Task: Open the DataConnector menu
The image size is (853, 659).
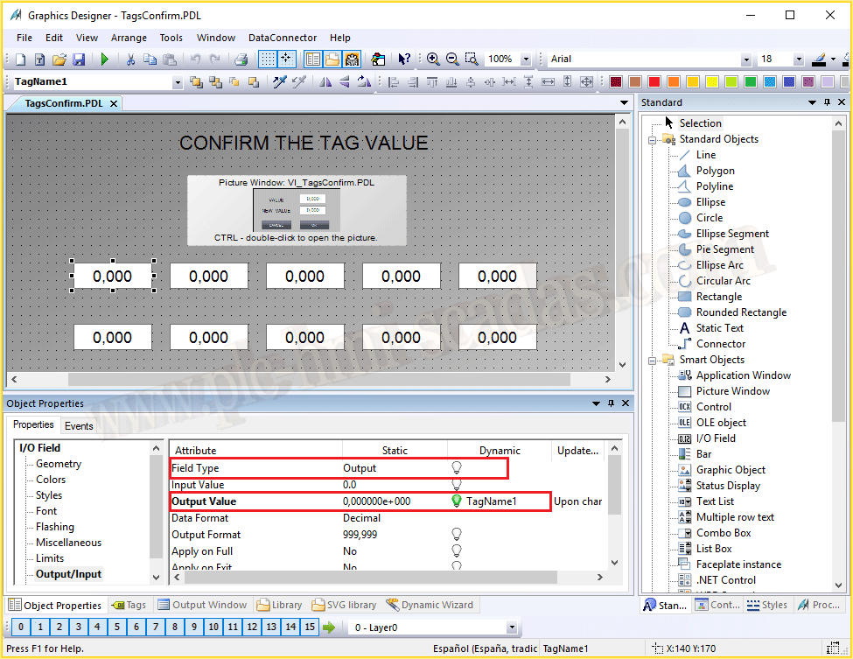Action: (x=283, y=38)
